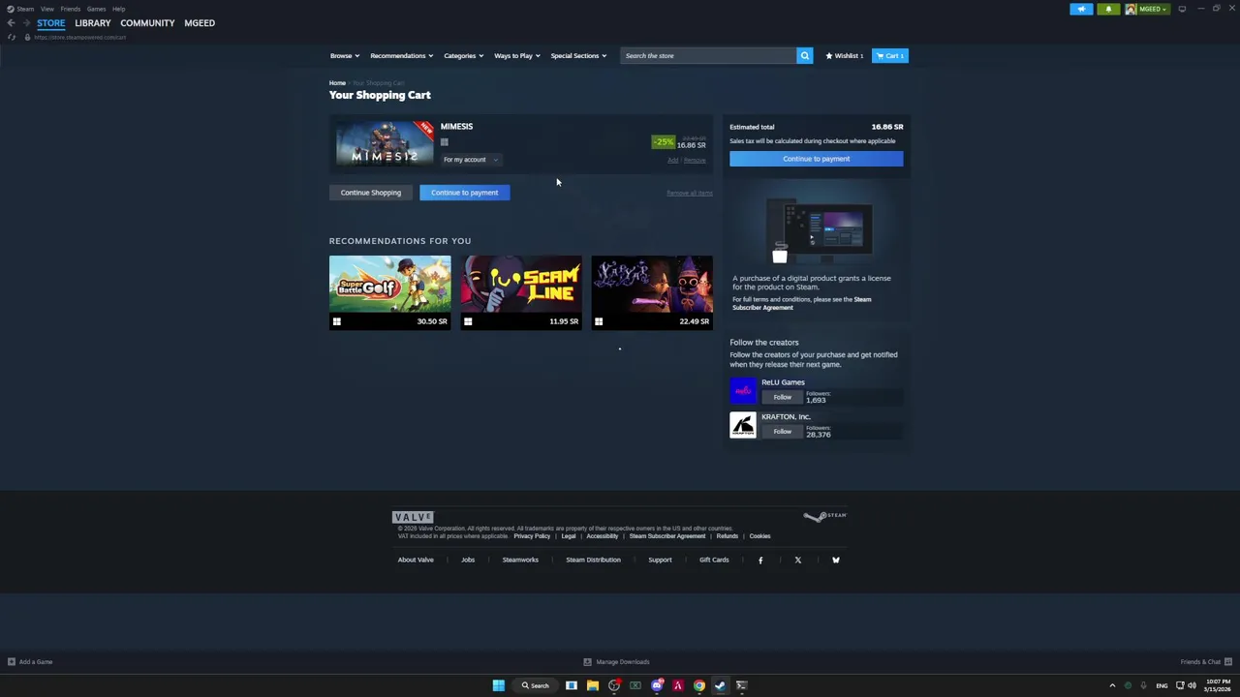Go forward with the right arrow navigation icon
The width and height of the screenshot is (1240, 697).
pos(25,23)
